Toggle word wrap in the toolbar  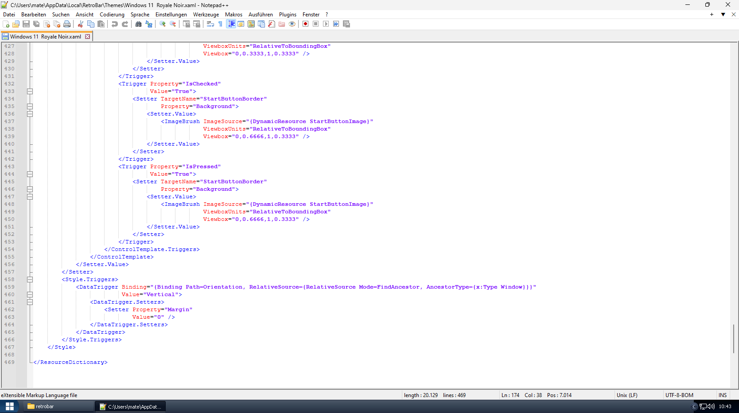[210, 24]
